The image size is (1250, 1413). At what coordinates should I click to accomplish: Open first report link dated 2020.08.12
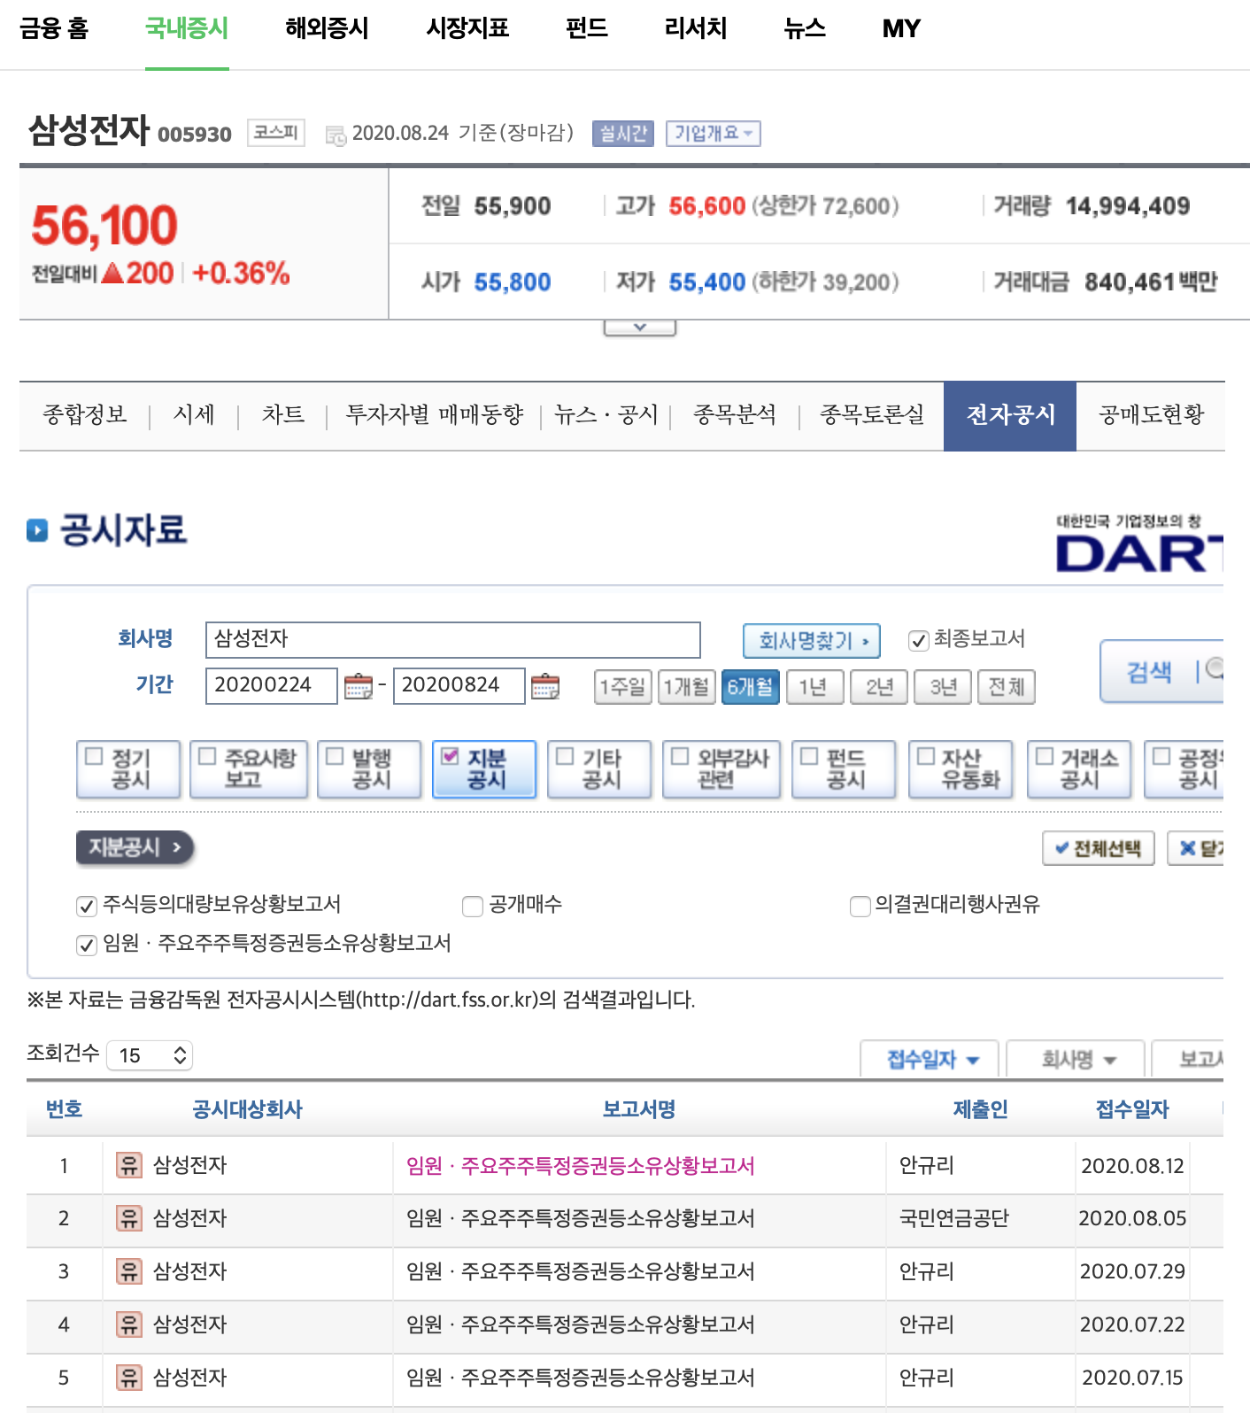(x=581, y=1166)
